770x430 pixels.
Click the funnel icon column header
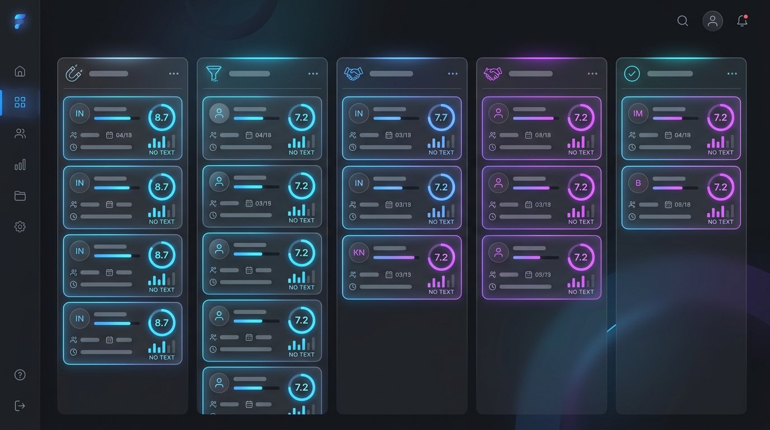(214, 73)
